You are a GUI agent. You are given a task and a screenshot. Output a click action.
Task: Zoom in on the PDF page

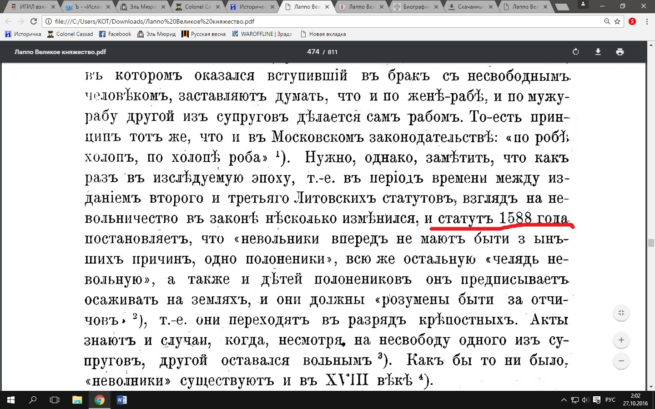coord(621,340)
